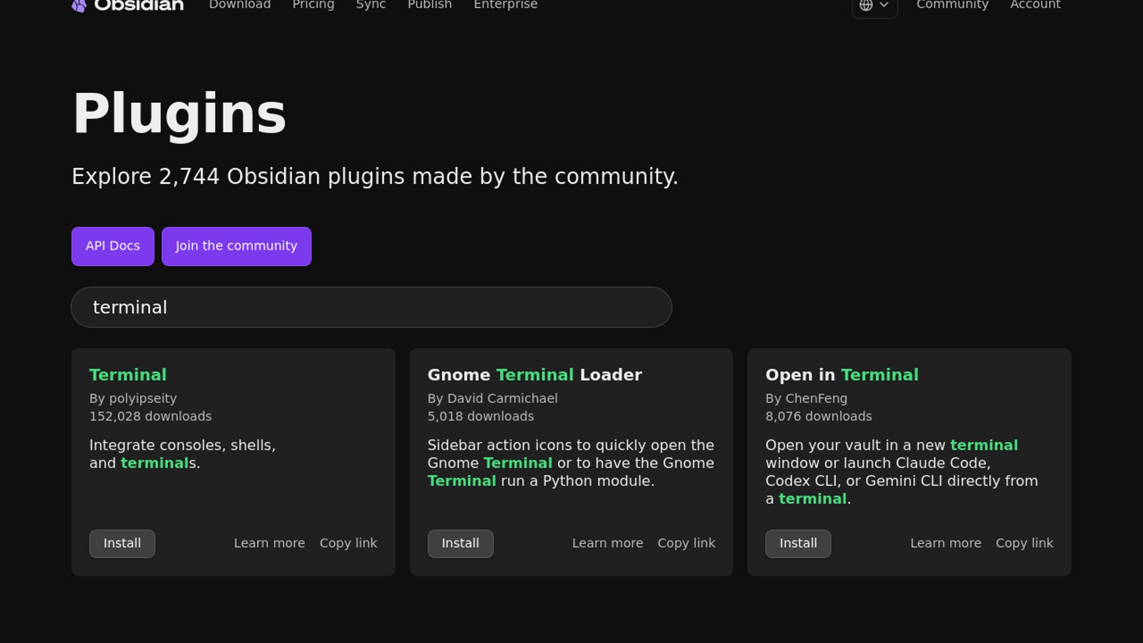
Task: Focus the plugin search field containing terminal
Action: pyautogui.click(x=371, y=307)
